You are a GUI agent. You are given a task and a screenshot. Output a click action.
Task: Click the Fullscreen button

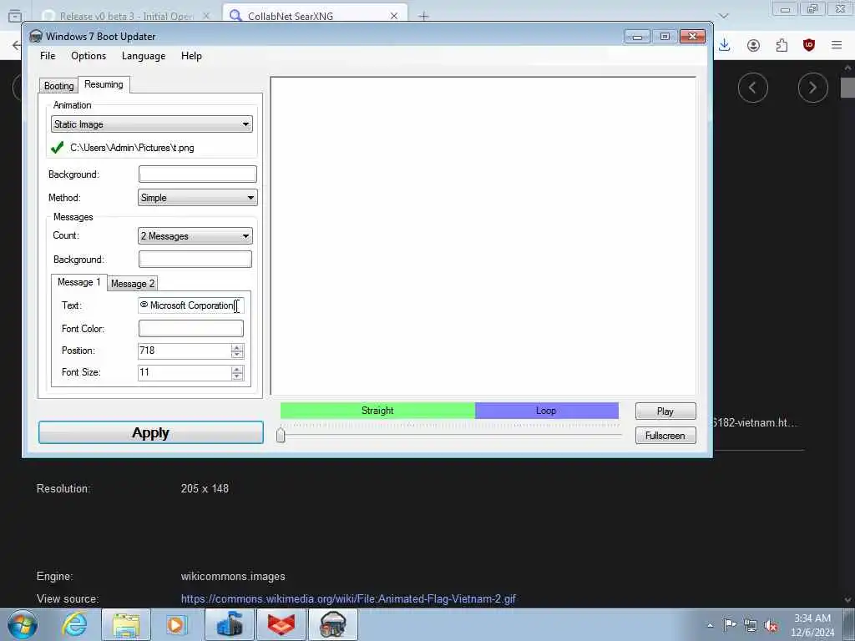(665, 436)
